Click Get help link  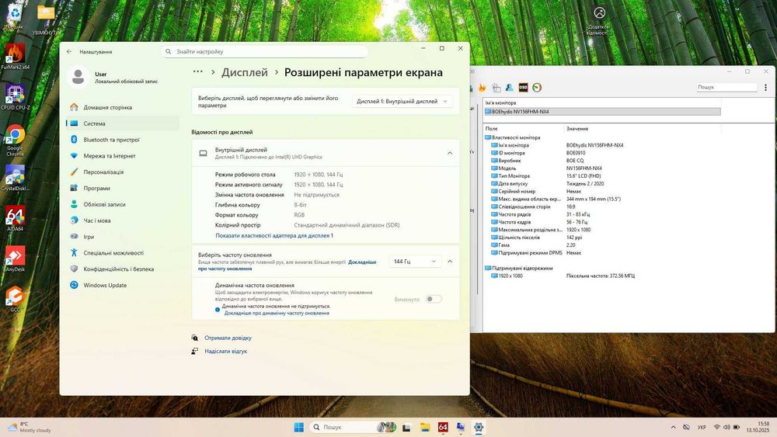[228, 338]
